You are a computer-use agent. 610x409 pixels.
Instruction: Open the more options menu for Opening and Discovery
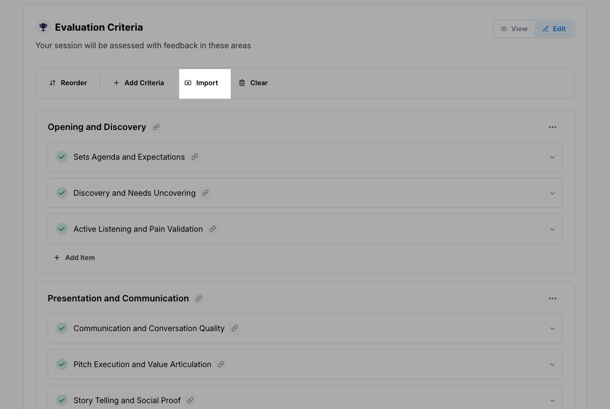click(x=553, y=127)
